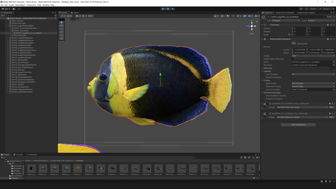Toggle the Receive Shadows checkbox
The width and height of the screenshot is (336, 189).
point(293,77)
